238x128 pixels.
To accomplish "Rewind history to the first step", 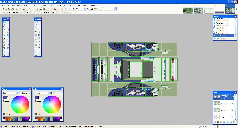I will (x=215, y=39).
